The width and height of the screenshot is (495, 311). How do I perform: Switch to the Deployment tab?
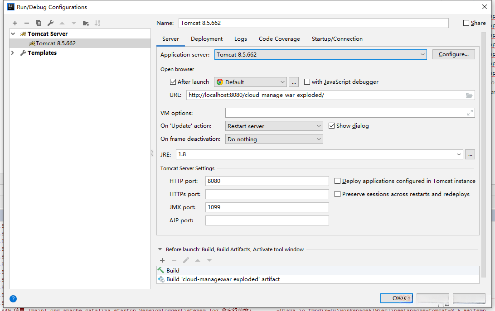[207, 39]
